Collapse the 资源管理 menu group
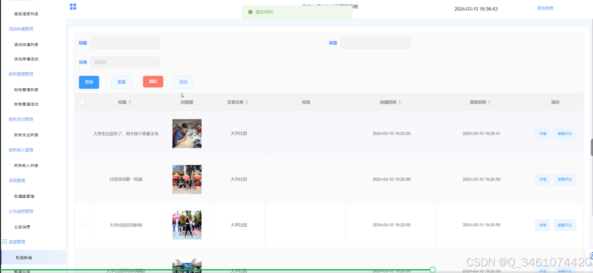Screen dimensions: 593x273 (17, 242)
